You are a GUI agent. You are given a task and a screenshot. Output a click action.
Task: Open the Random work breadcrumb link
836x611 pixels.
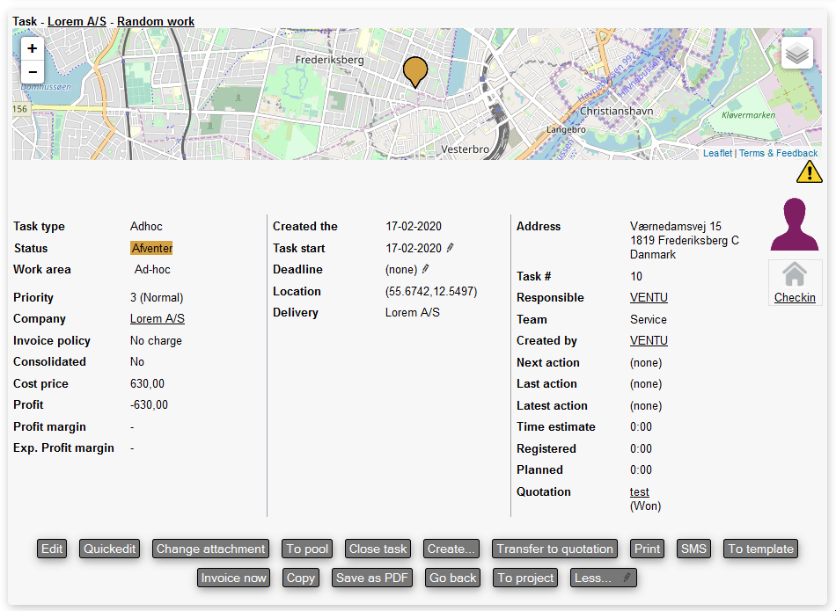pyautogui.click(x=156, y=21)
